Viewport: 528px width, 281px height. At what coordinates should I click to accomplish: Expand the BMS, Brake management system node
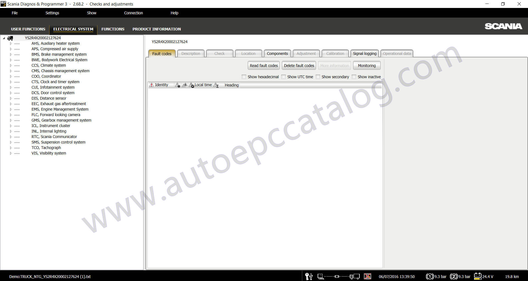pyautogui.click(x=11, y=54)
